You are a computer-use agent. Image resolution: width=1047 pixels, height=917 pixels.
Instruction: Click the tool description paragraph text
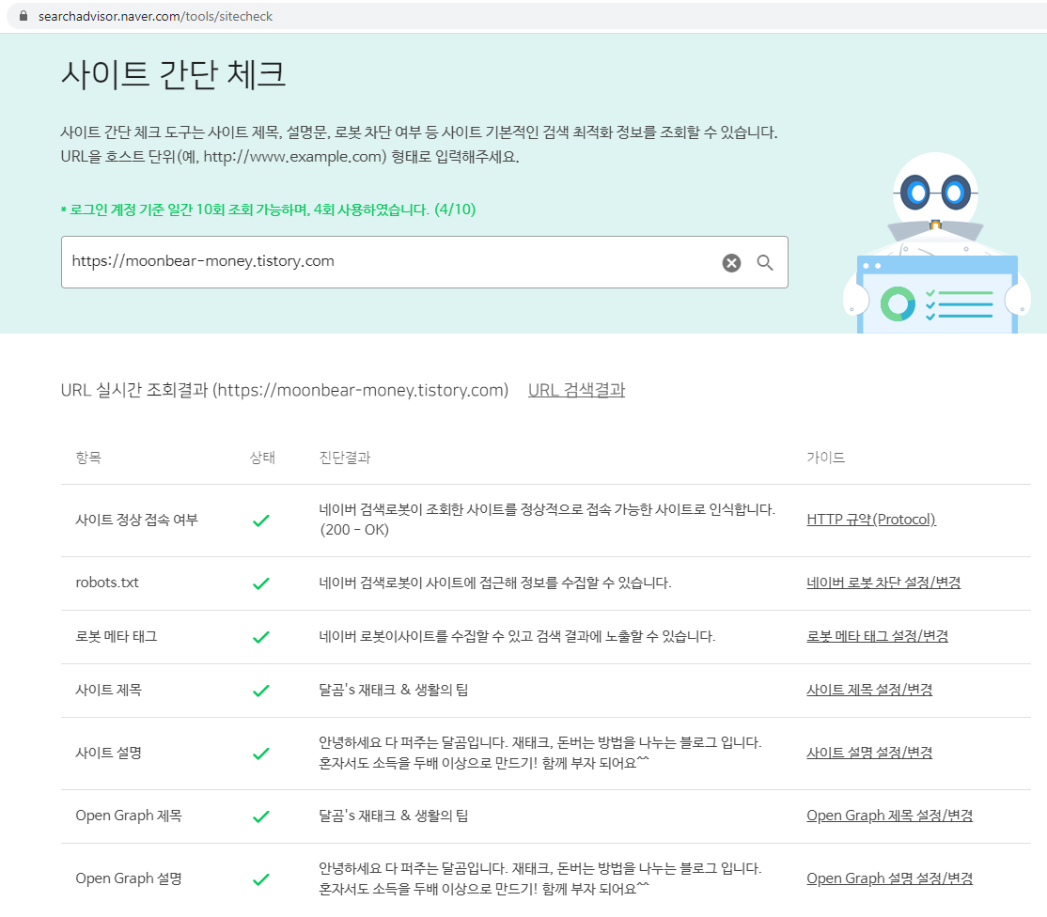pyautogui.click(x=418, y=144)
